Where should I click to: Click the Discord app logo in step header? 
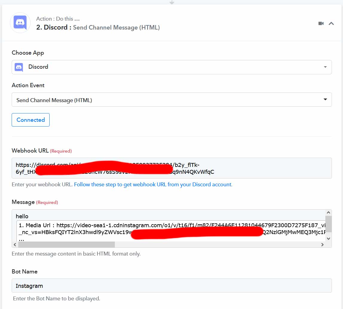pyautogui.click(x=20, y=23)
